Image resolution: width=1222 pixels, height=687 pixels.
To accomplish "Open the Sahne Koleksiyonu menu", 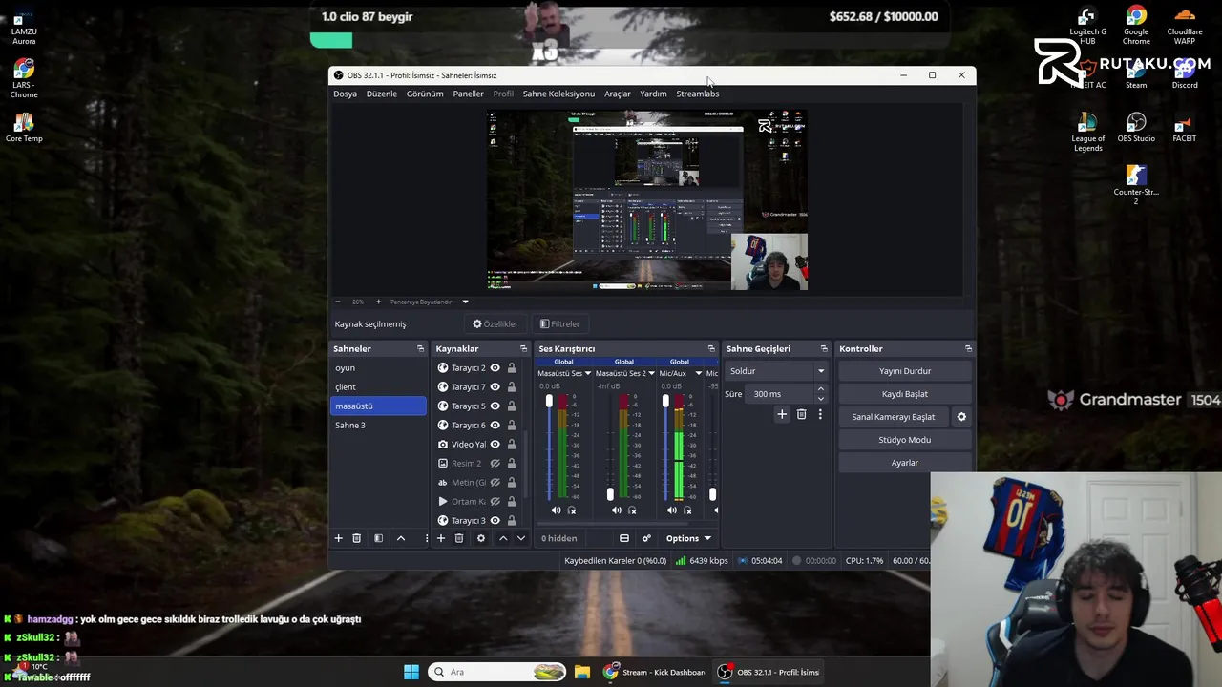I will tap(558, 94).
